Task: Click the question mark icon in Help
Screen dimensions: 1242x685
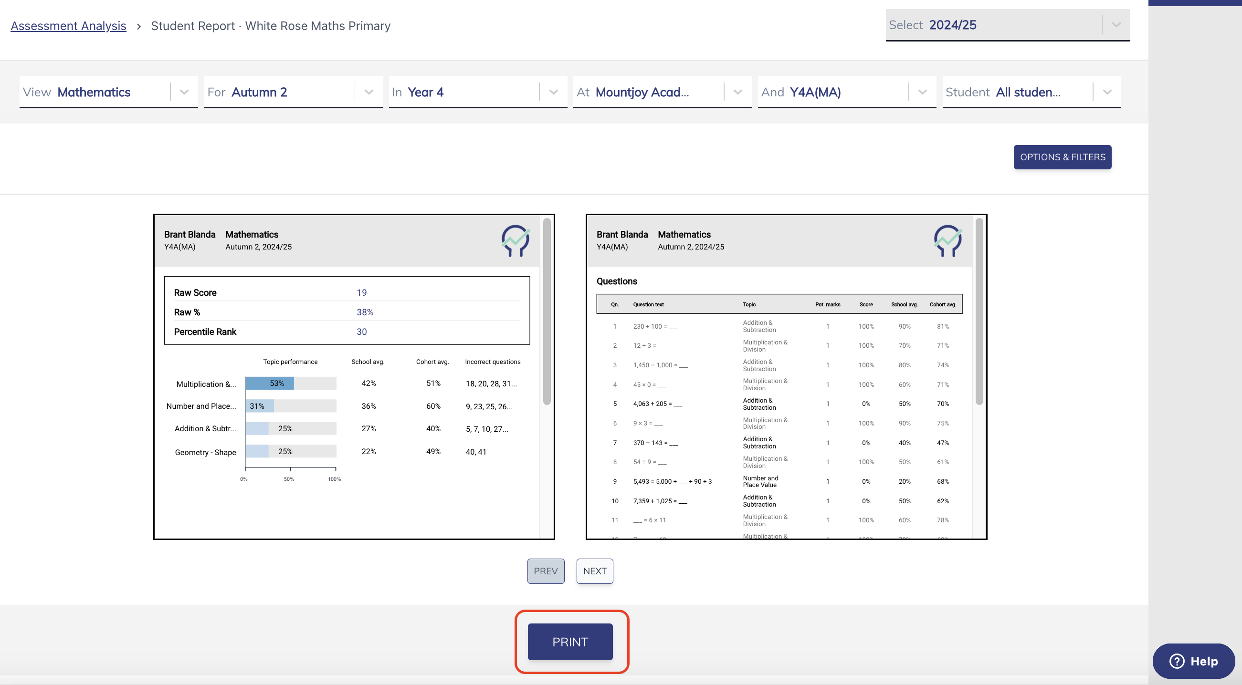Action: tap(1177, 661)
